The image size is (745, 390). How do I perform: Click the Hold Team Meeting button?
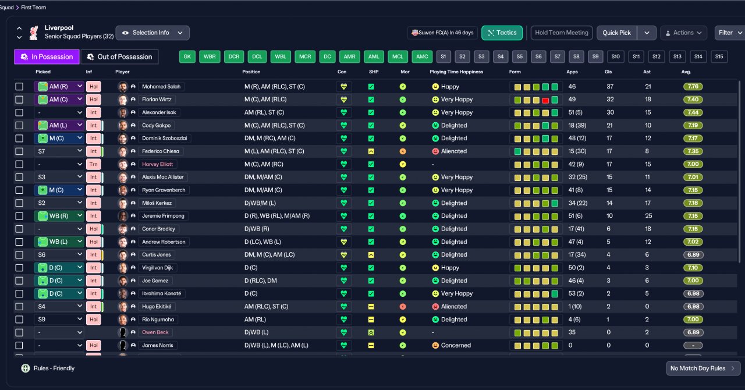[x=562, y=33]
